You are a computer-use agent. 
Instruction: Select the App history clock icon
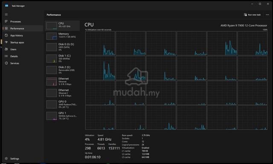coord(6,35)
